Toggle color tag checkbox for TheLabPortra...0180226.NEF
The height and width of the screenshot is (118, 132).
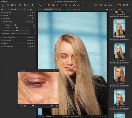114,107
